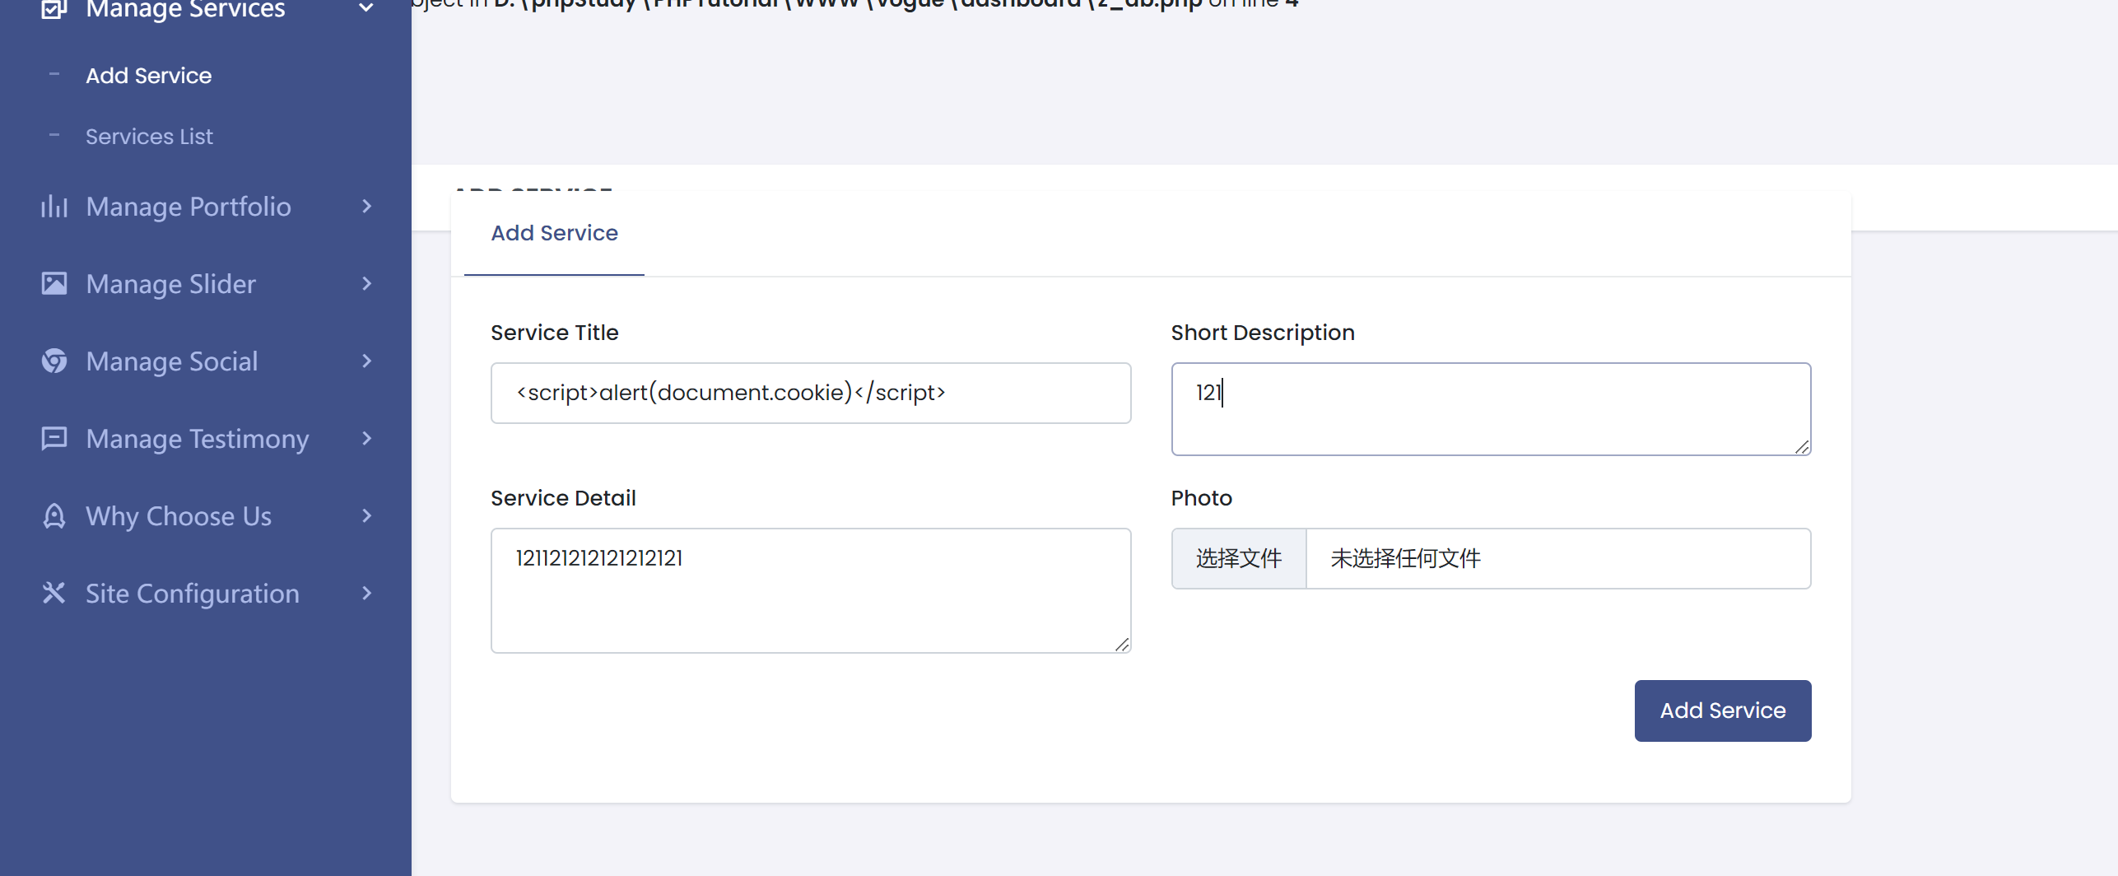Open the Manage Portfolio menu
2118x876 pixels.
tap(189, 206)
